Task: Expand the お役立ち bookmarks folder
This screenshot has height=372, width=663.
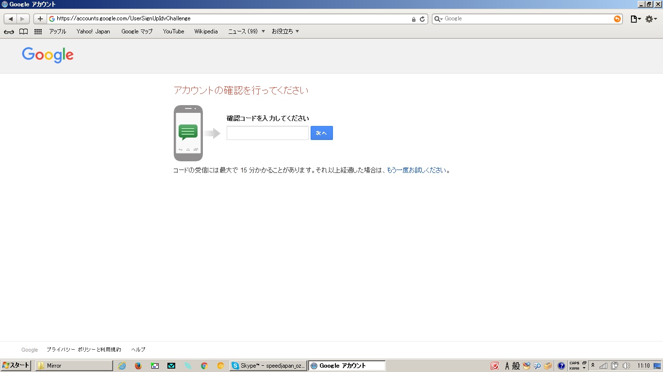Action: click(285, 31)
